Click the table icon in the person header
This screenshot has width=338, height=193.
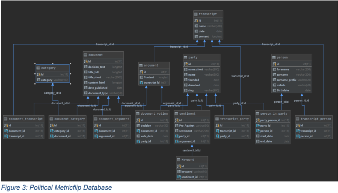274,58
